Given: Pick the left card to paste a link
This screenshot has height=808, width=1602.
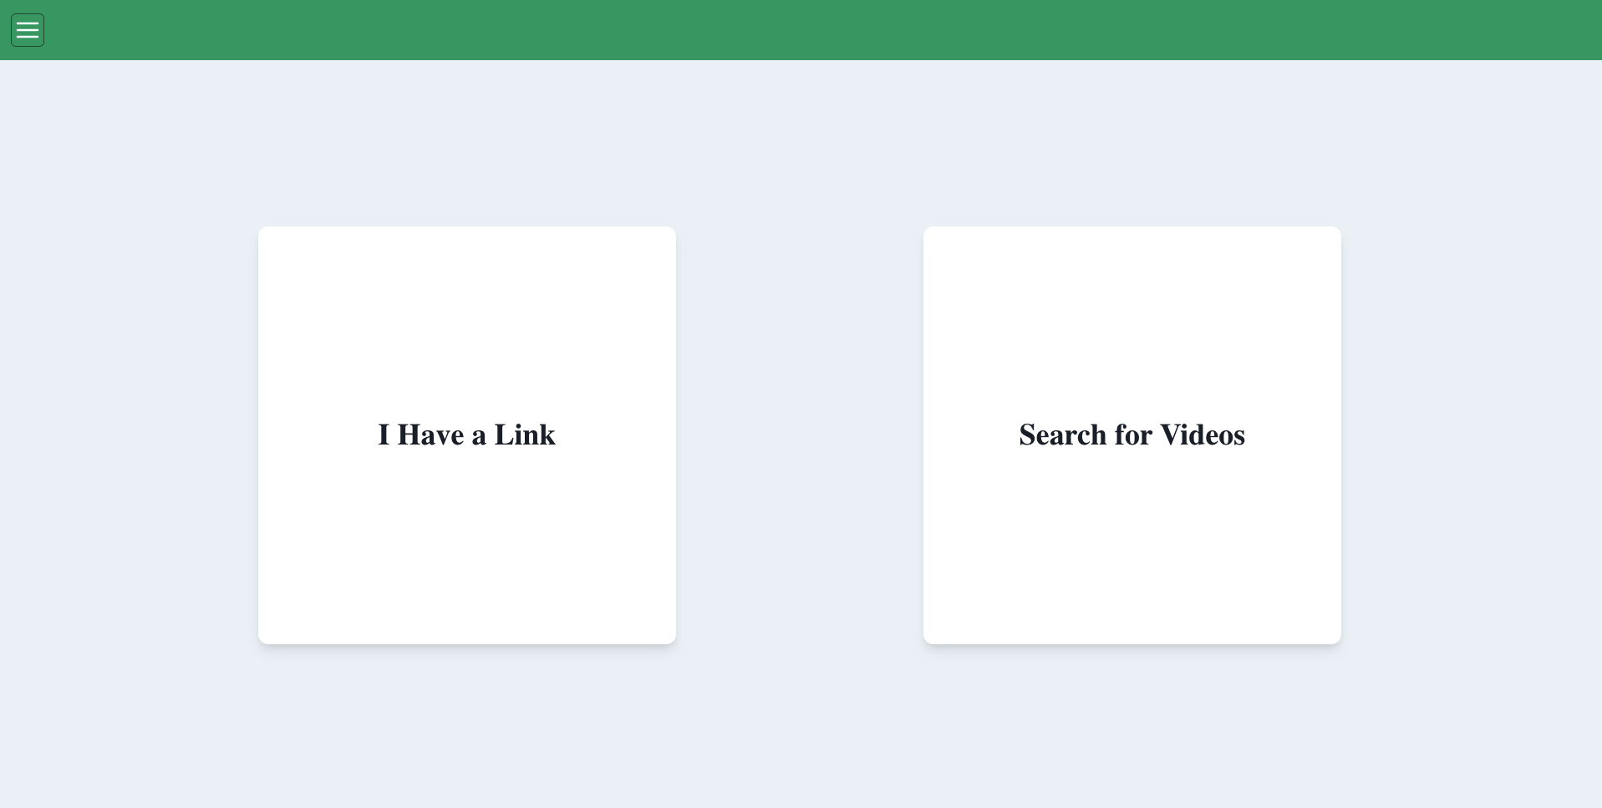Looking at the screenshot, I should tap(467, 435).
